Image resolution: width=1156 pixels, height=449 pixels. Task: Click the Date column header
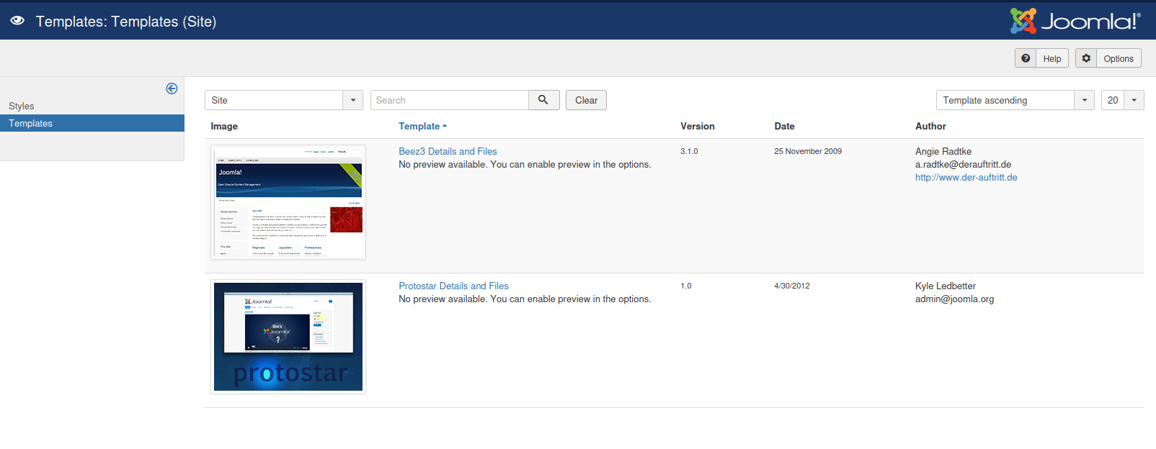coord(784,126)
